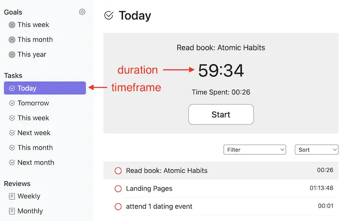Click check icon beside Next week
Screen dimensions: 348x221
click(x=12, y=133)
